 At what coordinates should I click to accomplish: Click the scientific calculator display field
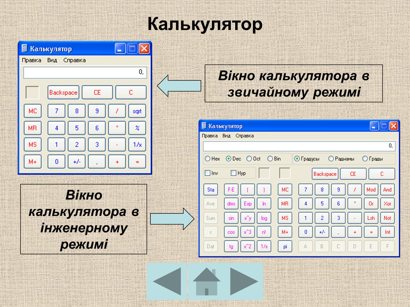tap(299, 146)
